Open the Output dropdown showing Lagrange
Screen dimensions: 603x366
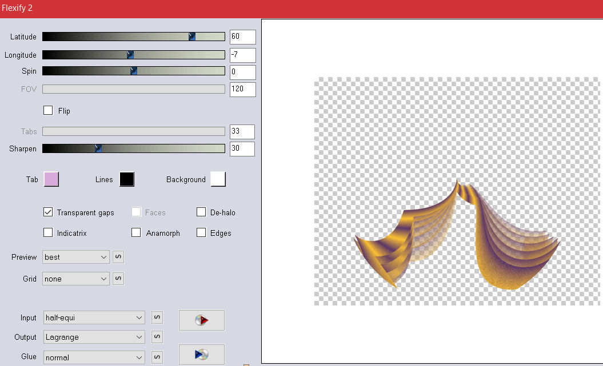[x=94, y=337]
